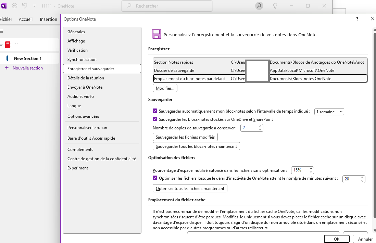Decrease number of backup copies
This screenshot has height=243, width=376.
pyautogui.click(x=260, y=130)
